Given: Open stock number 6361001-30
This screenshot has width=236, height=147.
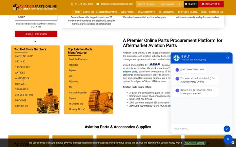Looking at the screenshot, I should tap(21, 106).
